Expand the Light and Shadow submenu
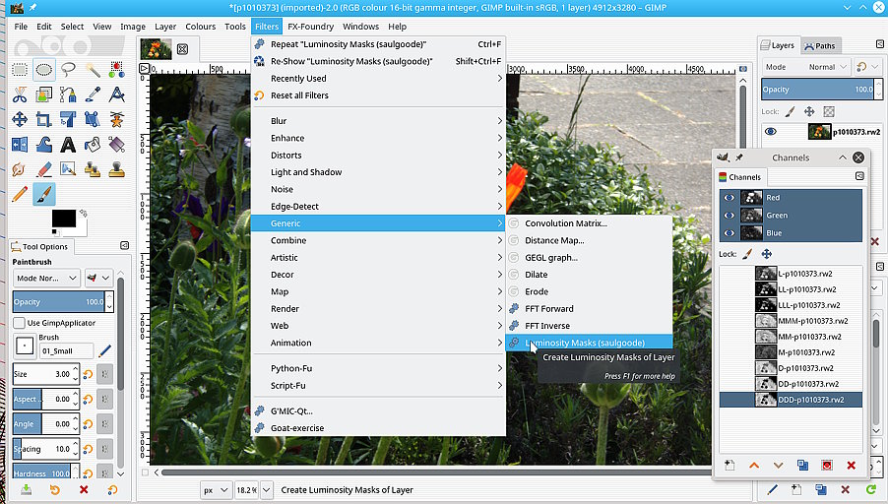The image size is (888, 504). point(378,172)
